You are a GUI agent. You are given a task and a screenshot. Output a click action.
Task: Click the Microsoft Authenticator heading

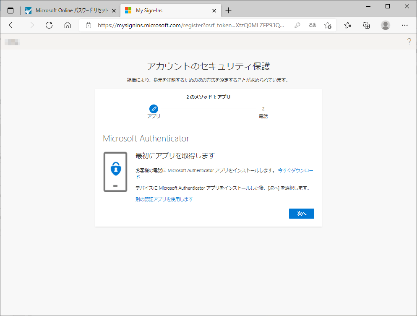146,138
